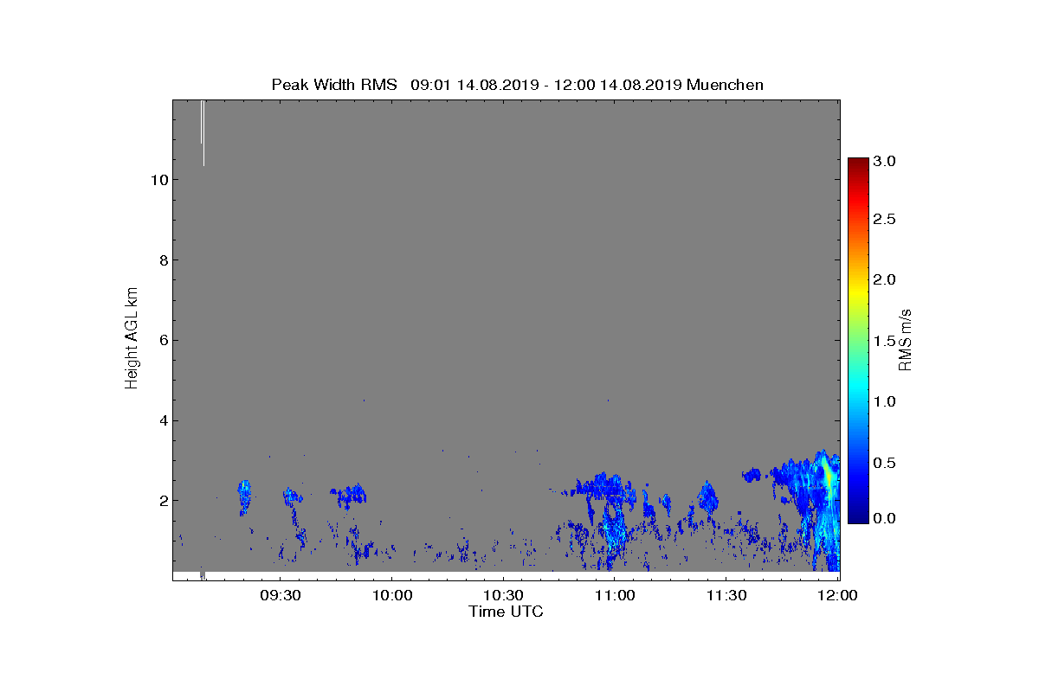Click the 12:00 time tick label

pos(837,595)
